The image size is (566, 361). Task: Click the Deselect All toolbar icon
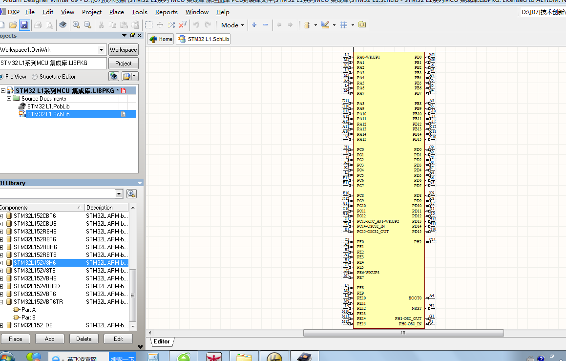[x=171, y=25]
